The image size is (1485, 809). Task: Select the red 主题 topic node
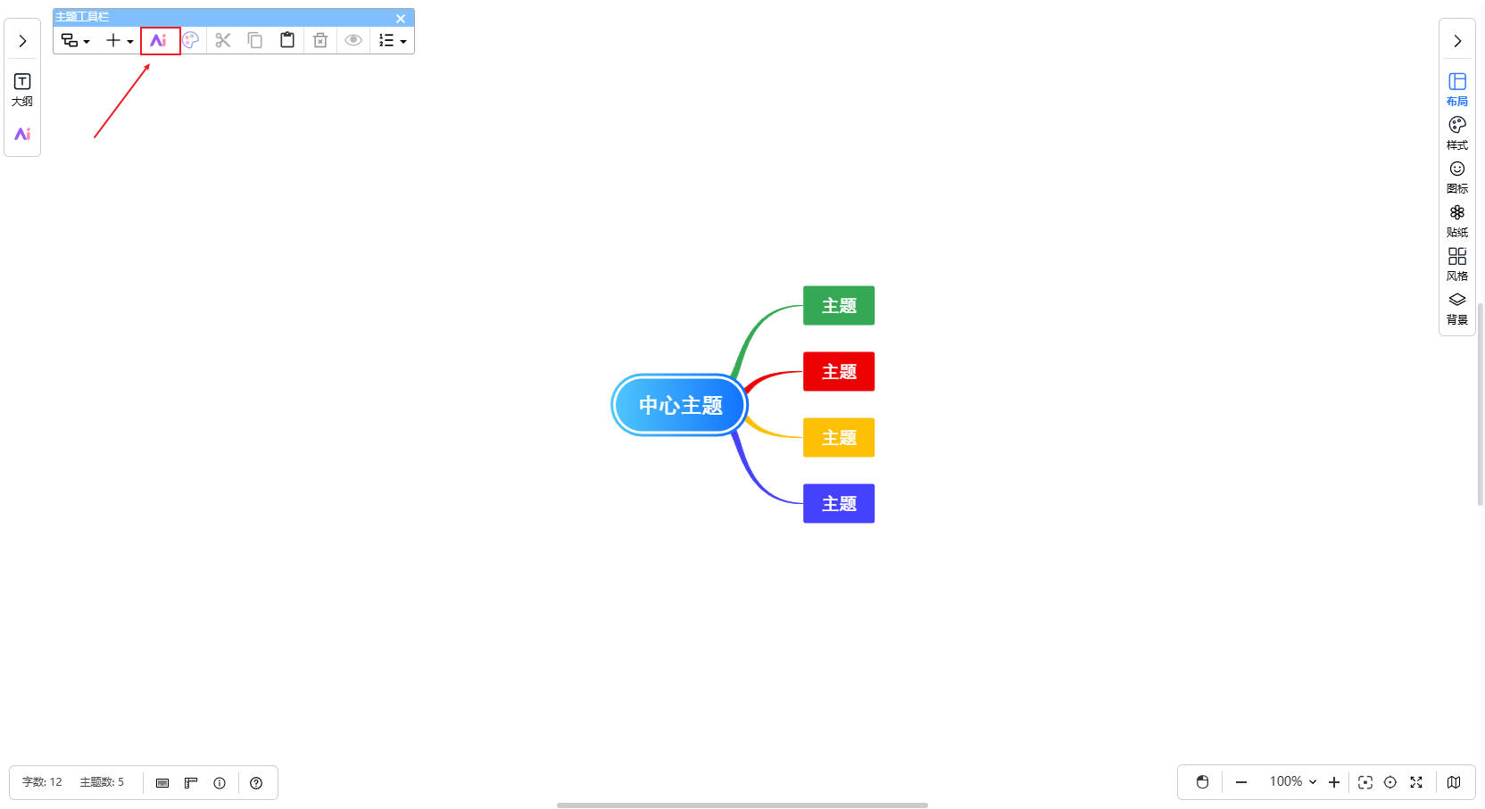pos(838,372)
